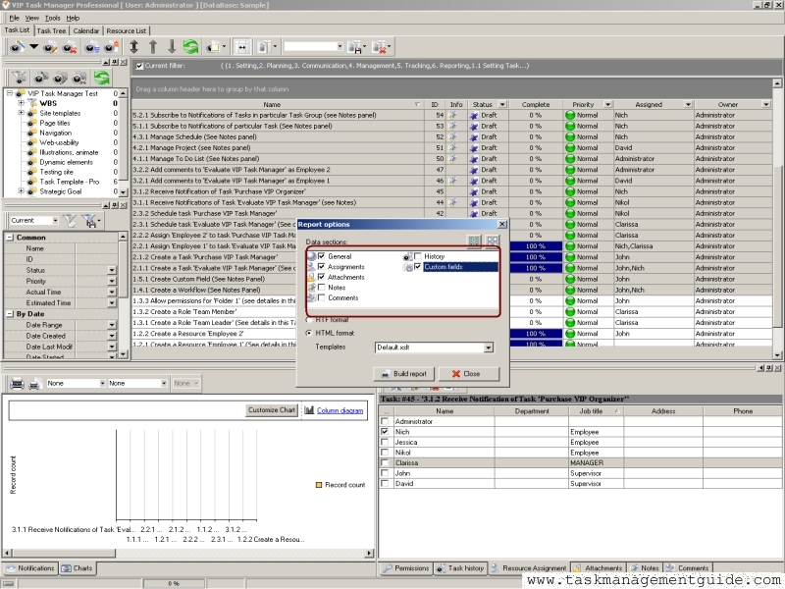
Task: Click the Delete Task red-X icon
Action: tap(70, 47)
